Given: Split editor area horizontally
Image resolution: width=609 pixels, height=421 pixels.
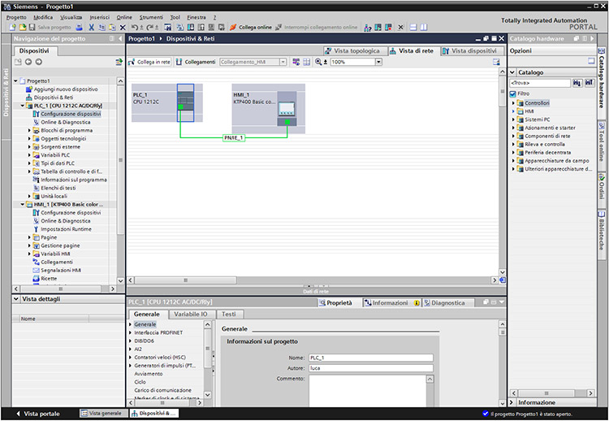Looking at the screenshot, I should coord(413,27).
